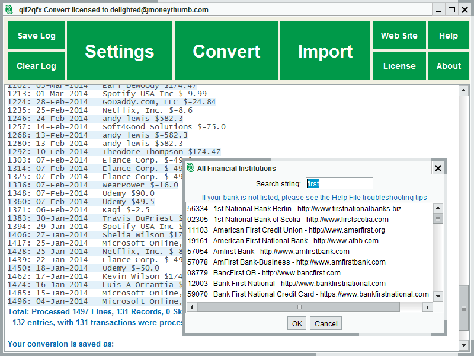Open the Web Site button
474x356 pixels.
click(399, 36)
